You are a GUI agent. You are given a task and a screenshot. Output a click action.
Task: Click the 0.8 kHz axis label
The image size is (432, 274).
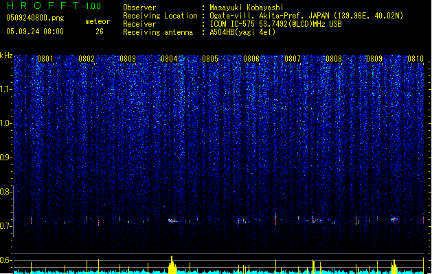click(5, 192)
